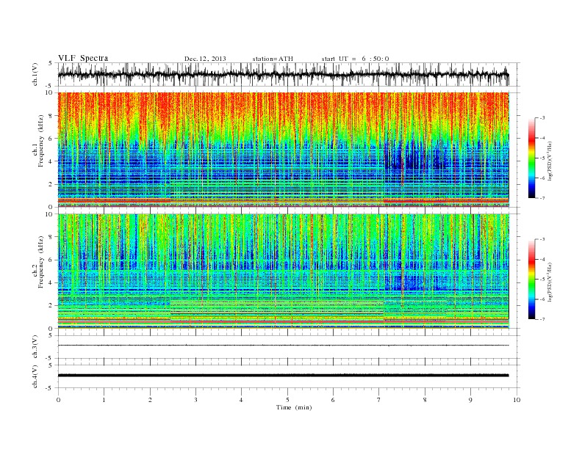
Task: Click the time axis tick label '9'
Action: 470,400
